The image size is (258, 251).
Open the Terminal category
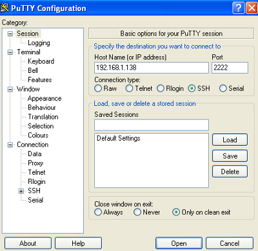click(28, 52)
